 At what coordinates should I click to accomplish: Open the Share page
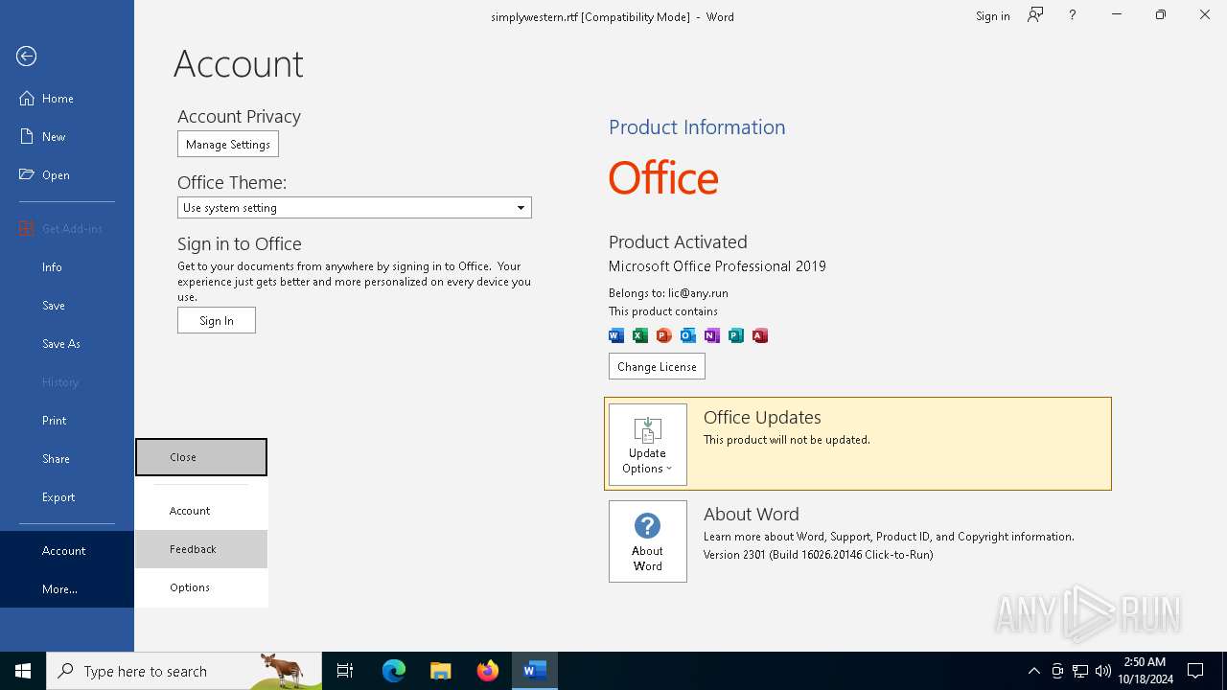click(67, 459)
